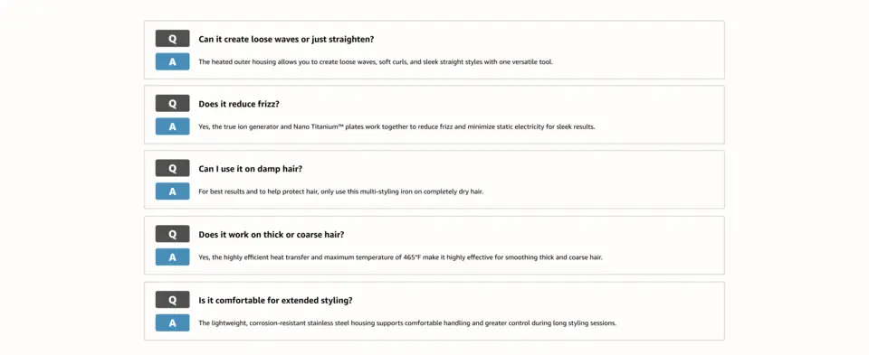Click the answer mentioning Nano Titanium plates
The height and width of the screenshot is (355, 869).
pyautogui.click(x=396, y=126)
